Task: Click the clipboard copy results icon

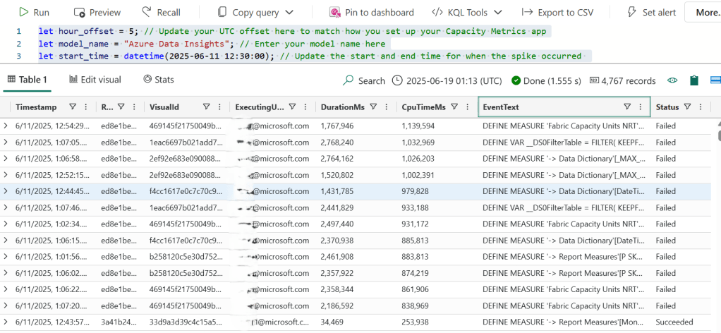Action: 694,80
